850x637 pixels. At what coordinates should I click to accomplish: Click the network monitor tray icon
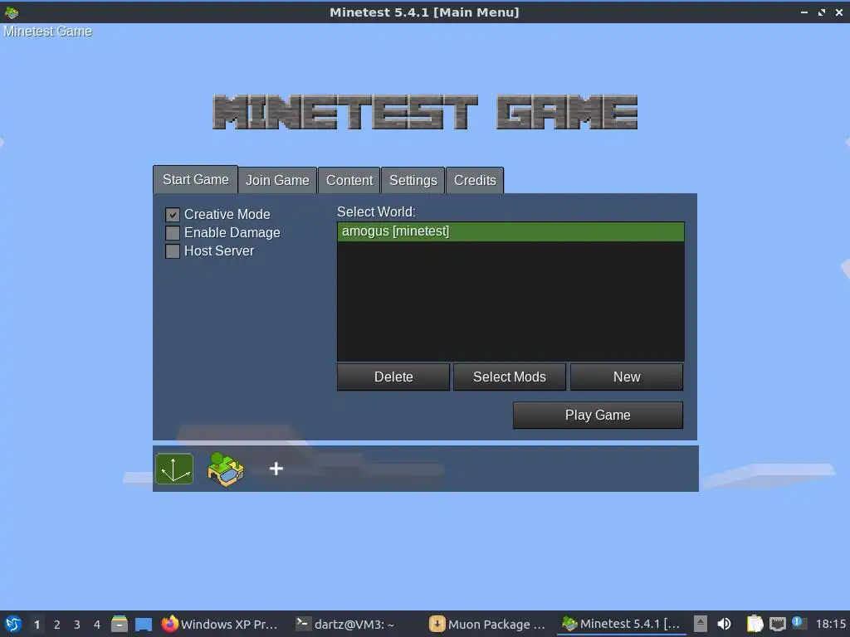(777, 624)
